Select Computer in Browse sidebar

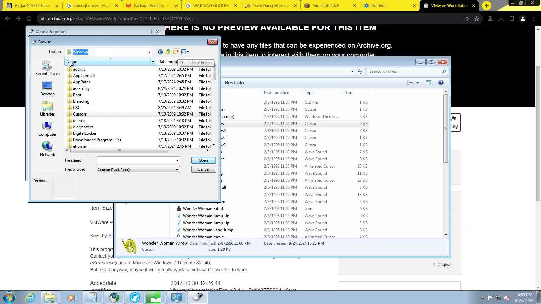47,129
